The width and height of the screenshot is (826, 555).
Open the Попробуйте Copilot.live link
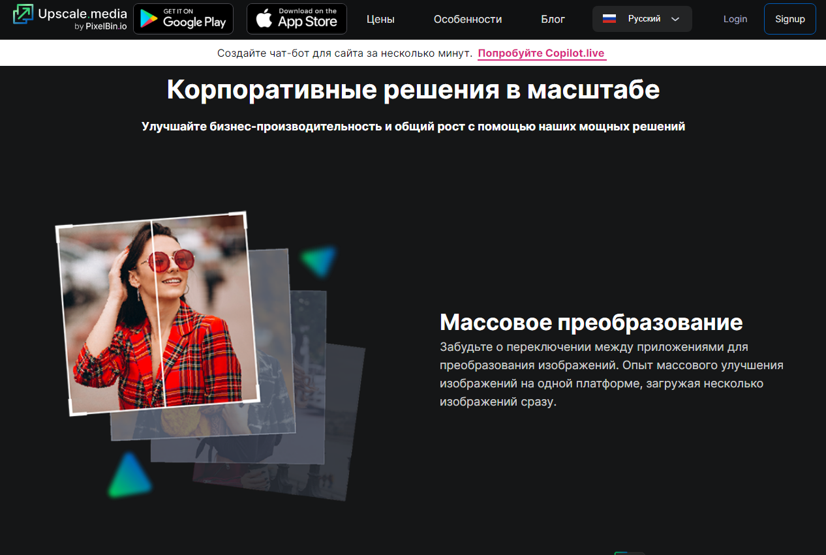pos(542,53)
